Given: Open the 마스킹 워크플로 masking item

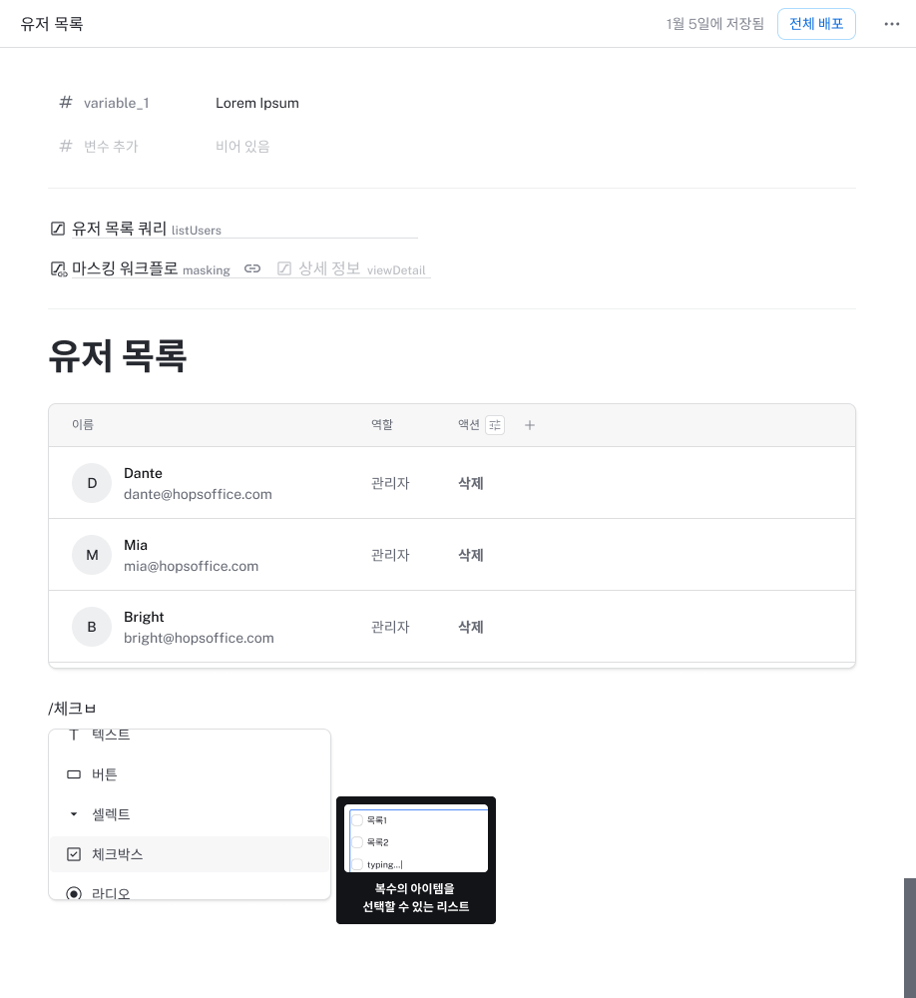Looking at the screenshot, I should point(151,269).
